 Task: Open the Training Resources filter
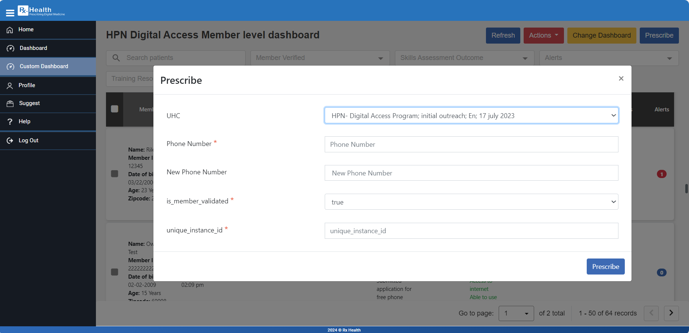point(131,79)
